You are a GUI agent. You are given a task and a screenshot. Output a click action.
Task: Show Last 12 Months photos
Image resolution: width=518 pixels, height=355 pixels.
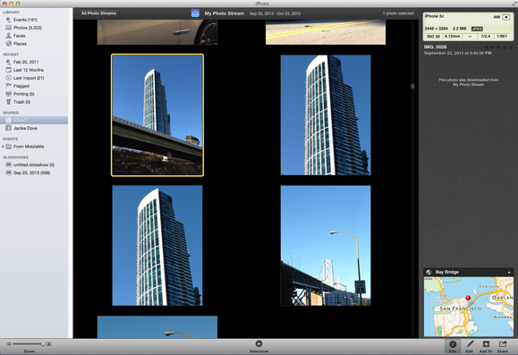tap(28, 70)
